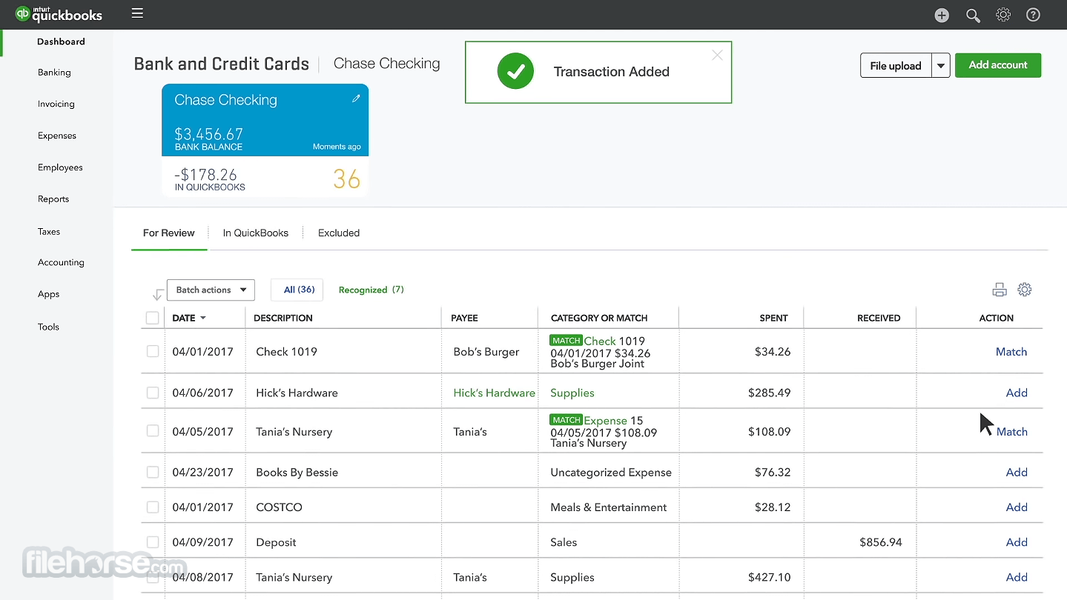Open Expenses in sidebar
This screenshot has height=600, width=1067.
pyautogui.click(x=57, y=136)
